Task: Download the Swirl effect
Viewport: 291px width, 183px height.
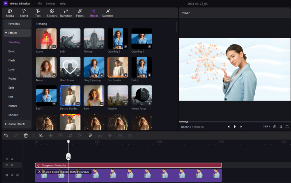Action: pos(78,46)
